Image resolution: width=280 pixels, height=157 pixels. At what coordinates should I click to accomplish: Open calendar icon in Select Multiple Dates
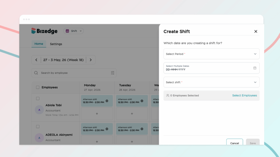point(255,68)
